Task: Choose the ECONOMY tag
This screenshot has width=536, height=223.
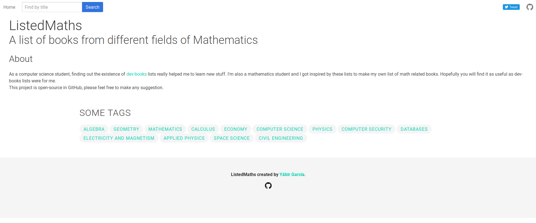Action: tap(236, 129)
